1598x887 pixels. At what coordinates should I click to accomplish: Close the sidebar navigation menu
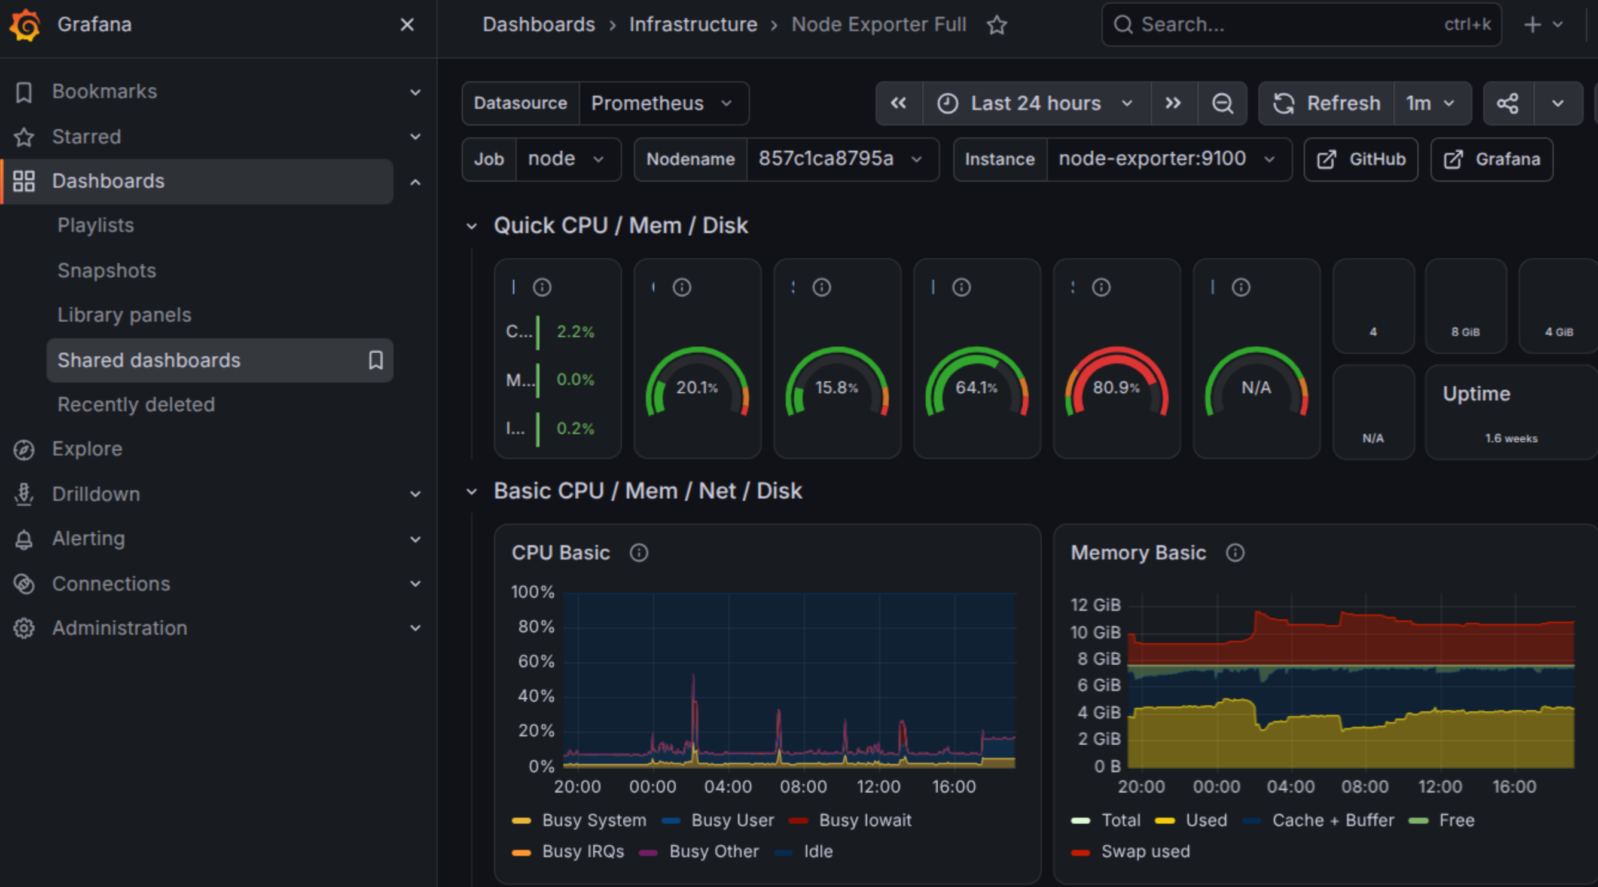tap(407, 25)
